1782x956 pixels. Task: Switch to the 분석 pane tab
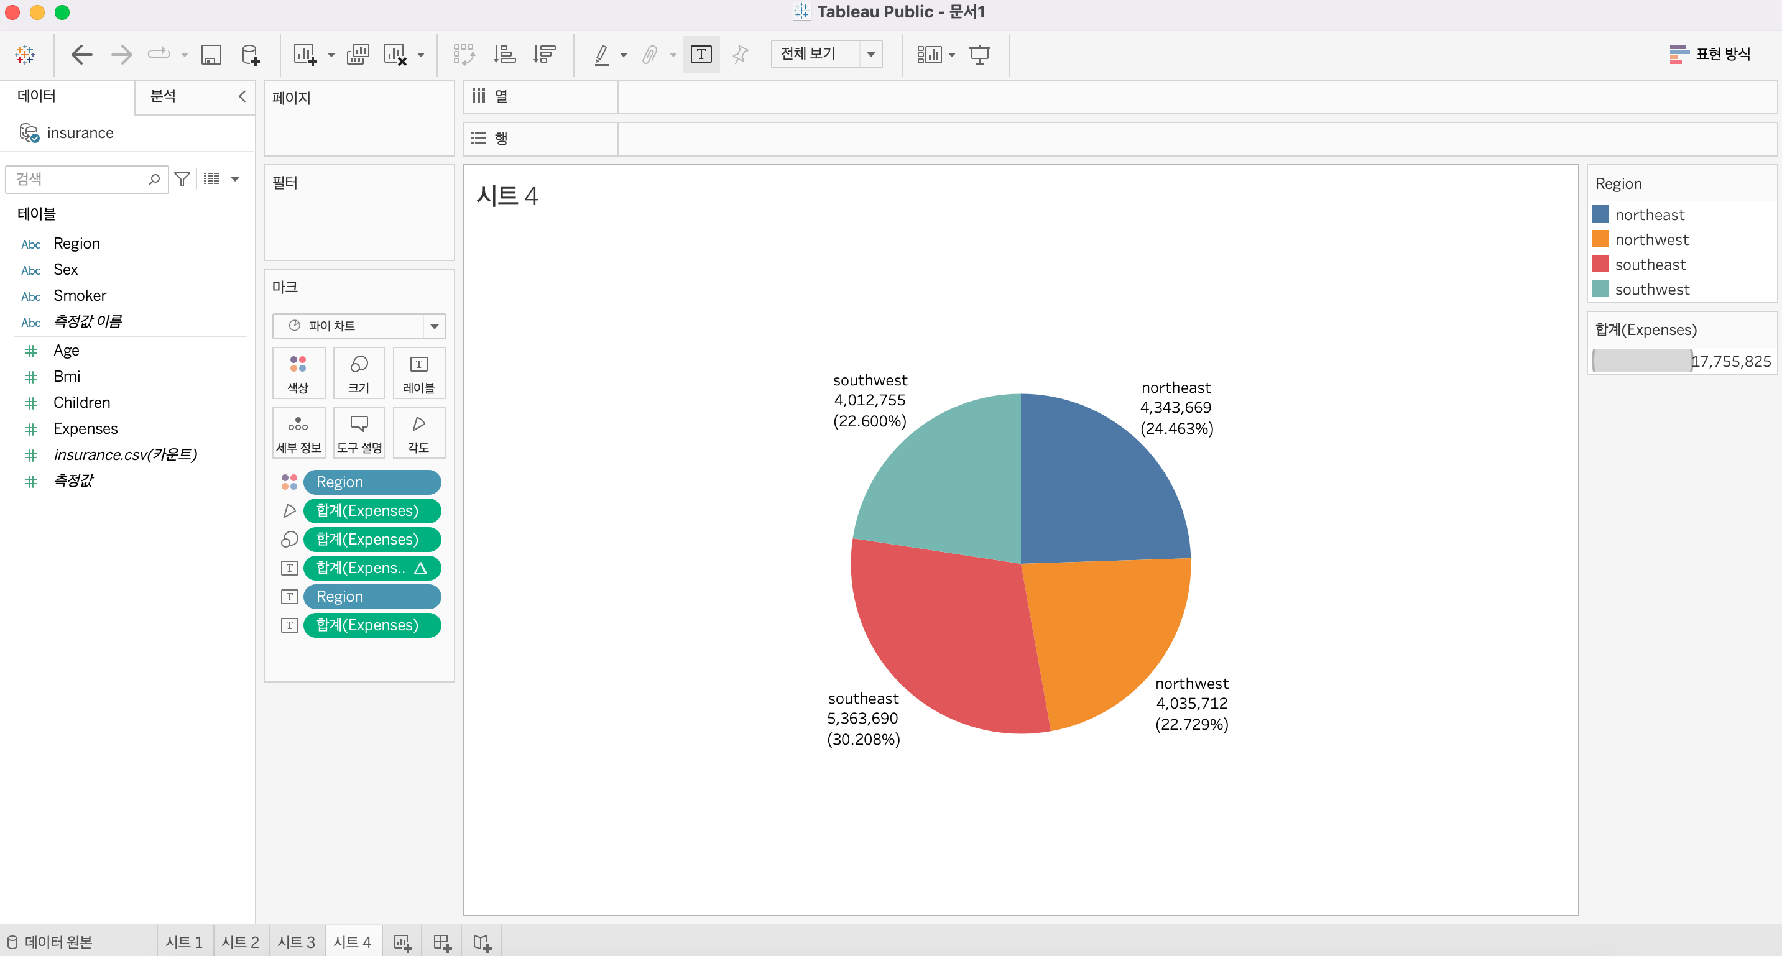(164, 96)
